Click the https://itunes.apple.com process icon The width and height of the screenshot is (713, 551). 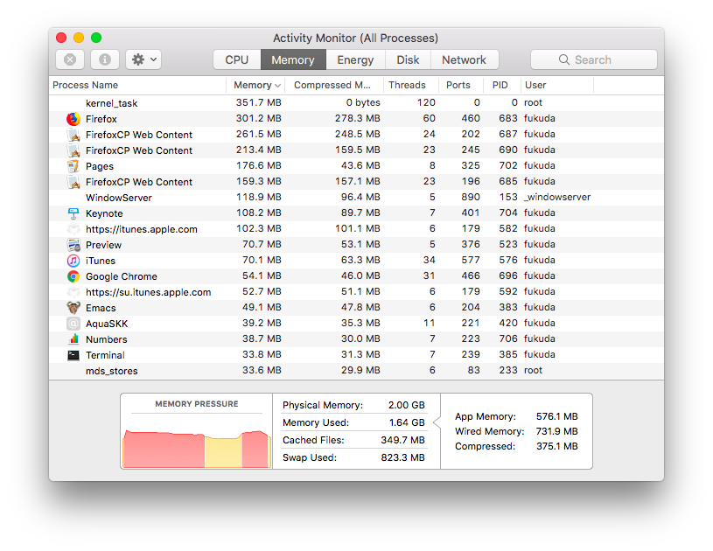[73, 229]
